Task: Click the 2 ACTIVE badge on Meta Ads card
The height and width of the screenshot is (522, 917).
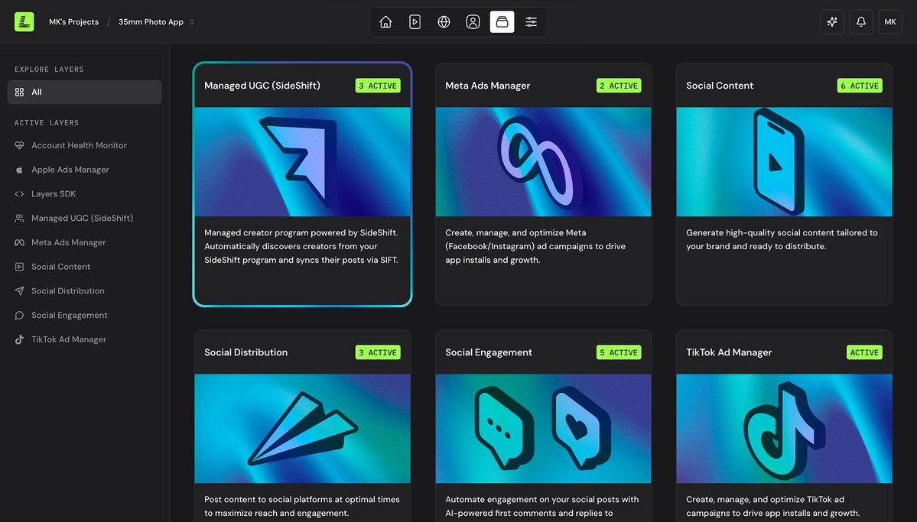Action: [619, 86]
